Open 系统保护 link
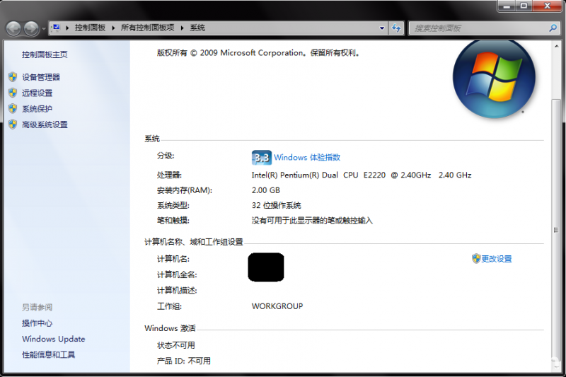 (x=37, y=109)
